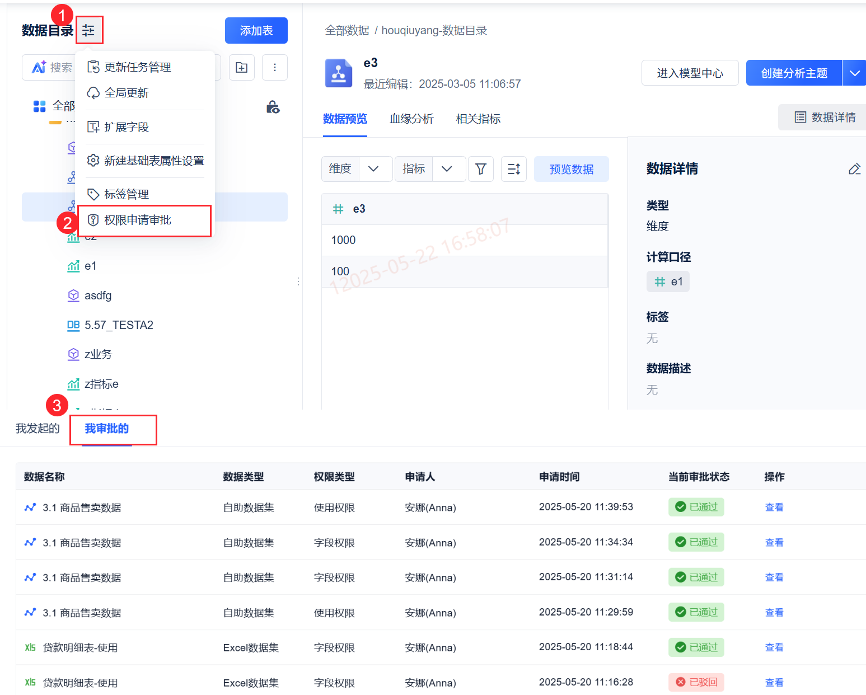View the 11:29:59 request via 查看

click(x=774, y=613)
